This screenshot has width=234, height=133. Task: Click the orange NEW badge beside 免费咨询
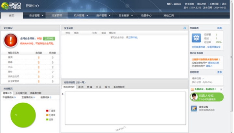tap(192, 89)
